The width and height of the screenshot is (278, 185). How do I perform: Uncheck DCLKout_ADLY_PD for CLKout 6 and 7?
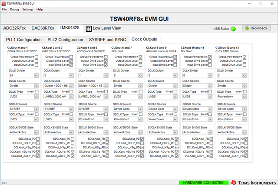point(142,156)
